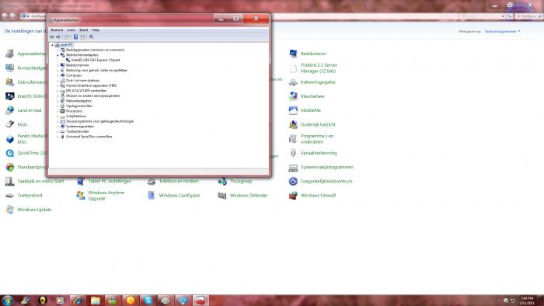The image size is (544, 306).
Task: Expand the Beeldapparaten (camera's en scanners) node
Action: point(58,50)
